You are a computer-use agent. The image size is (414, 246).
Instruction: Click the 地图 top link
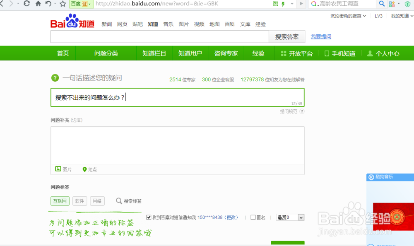214,24
